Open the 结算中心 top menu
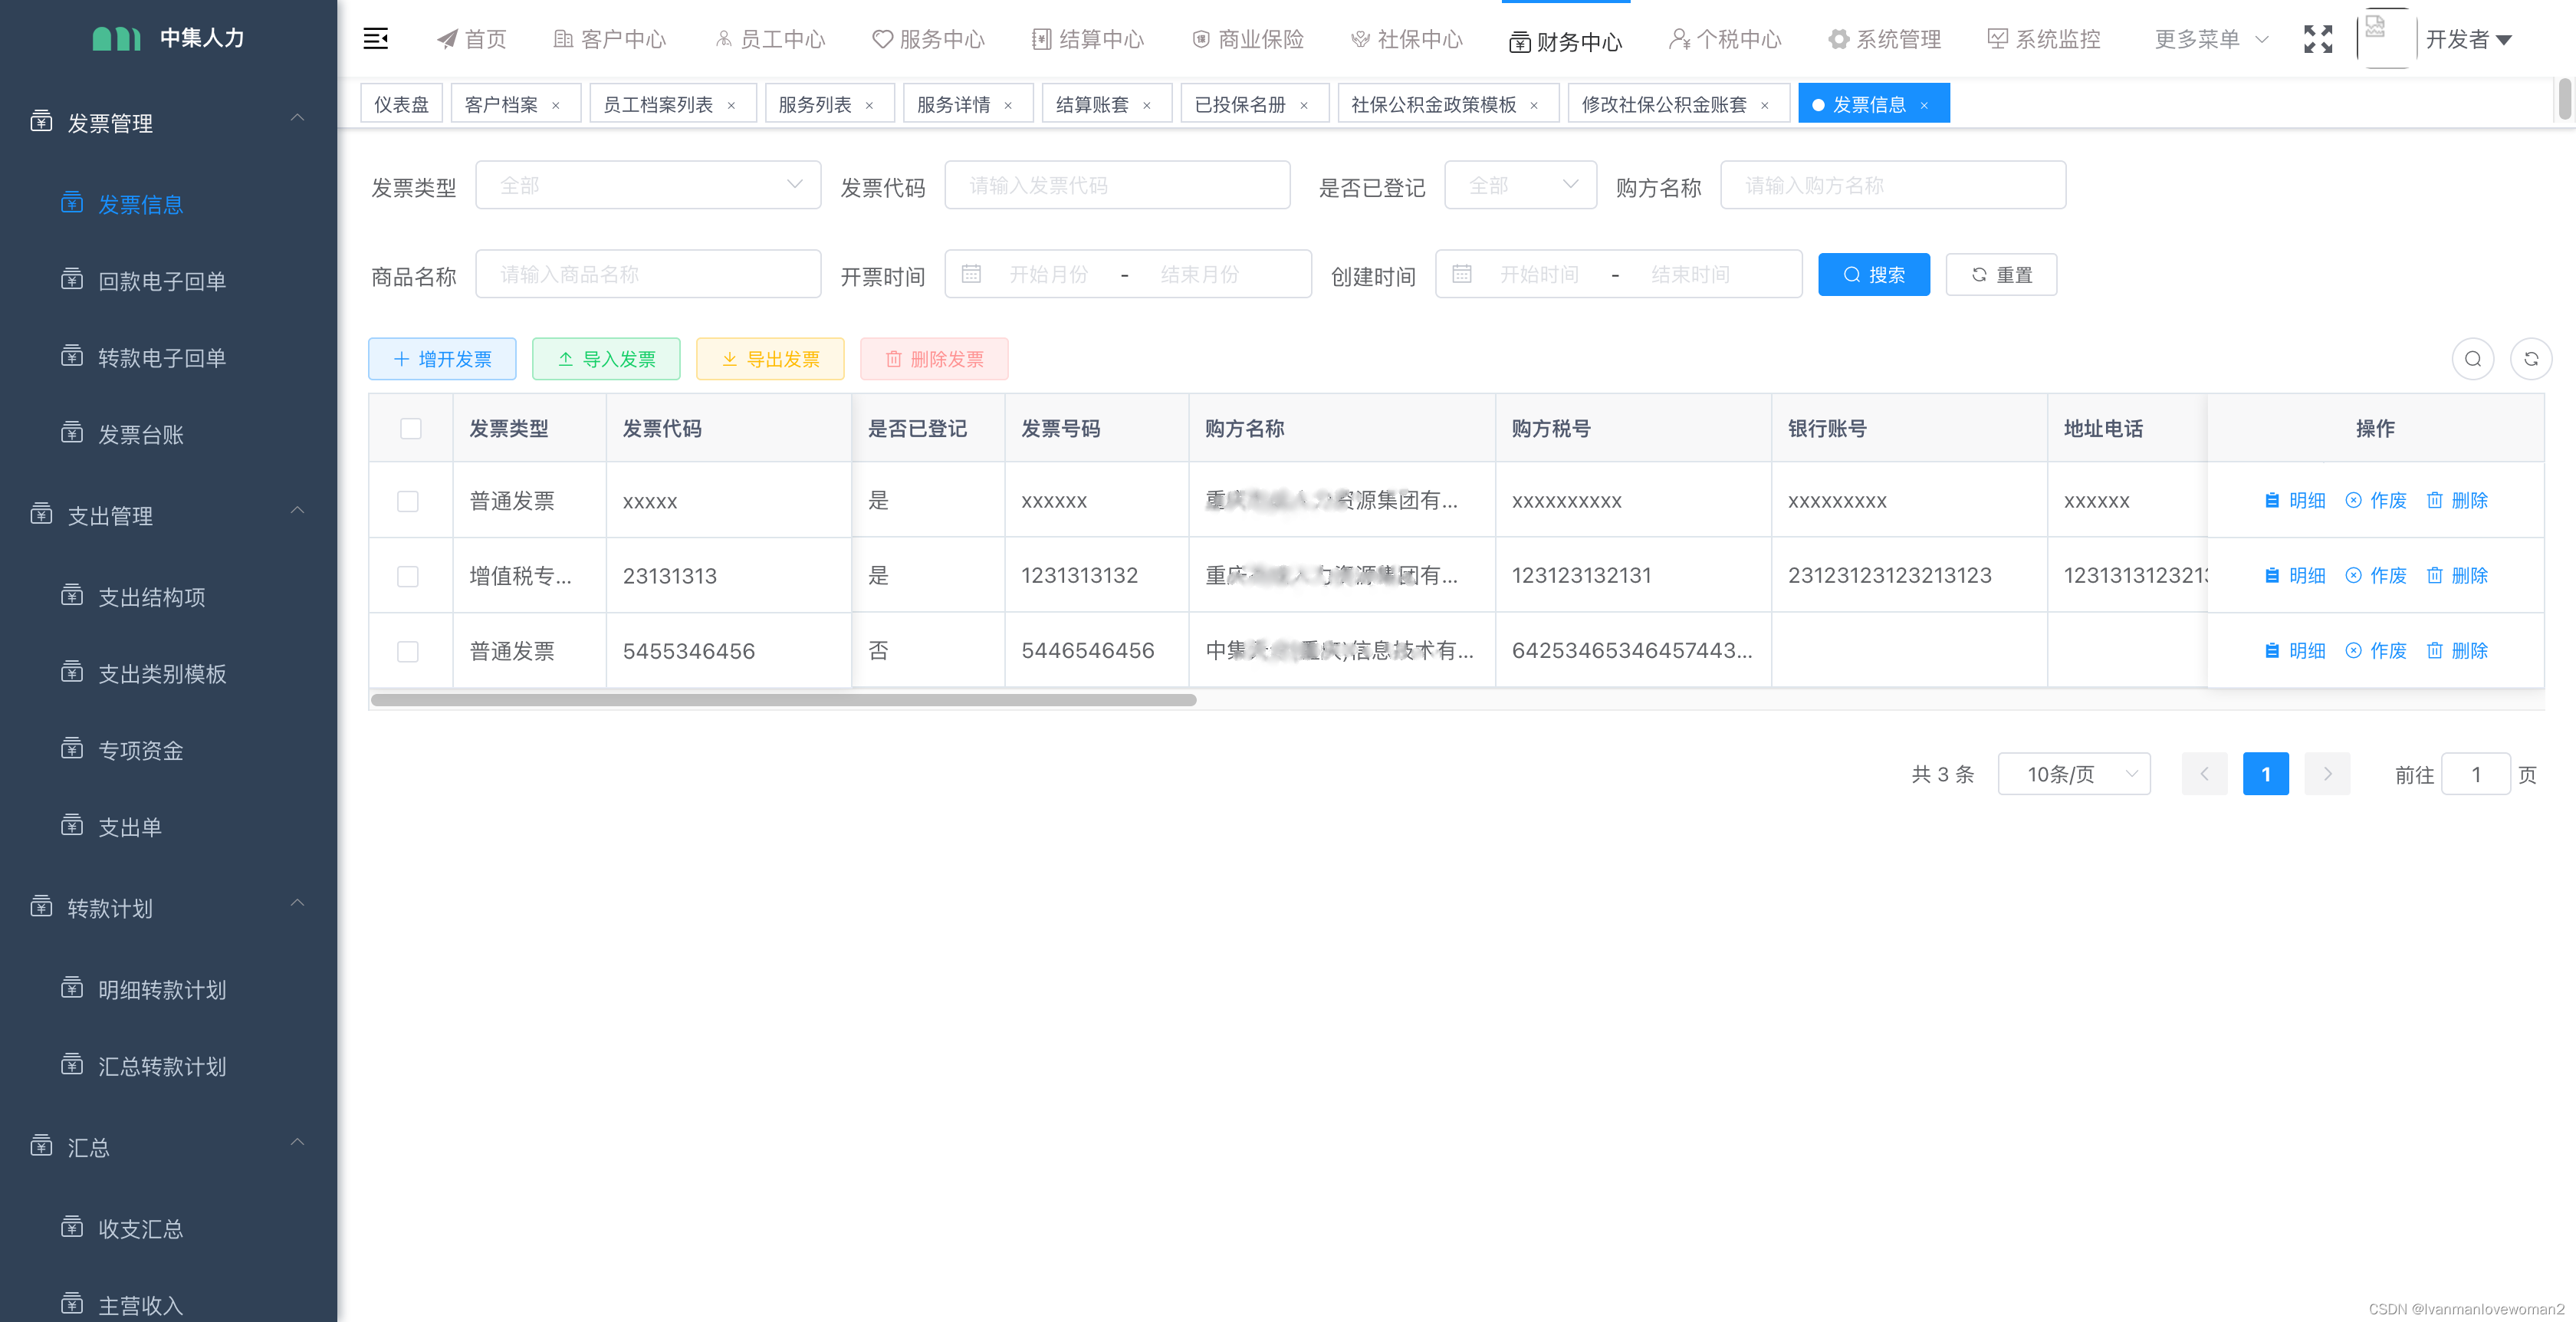 tap(1088, 39)
